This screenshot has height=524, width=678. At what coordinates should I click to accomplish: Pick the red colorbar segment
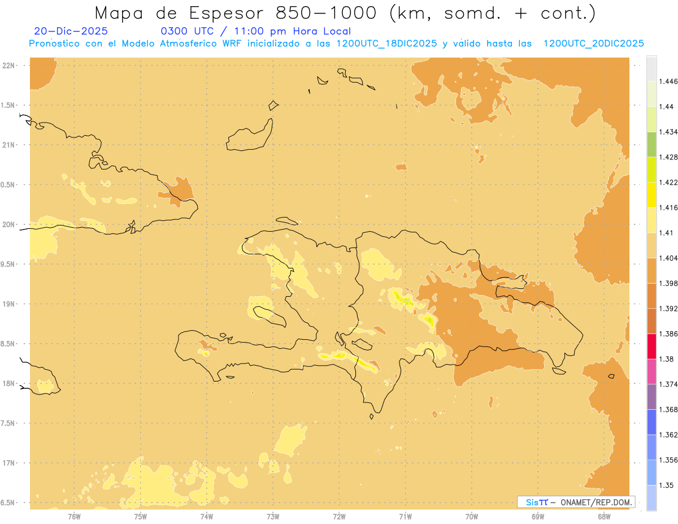coord(651,347)
